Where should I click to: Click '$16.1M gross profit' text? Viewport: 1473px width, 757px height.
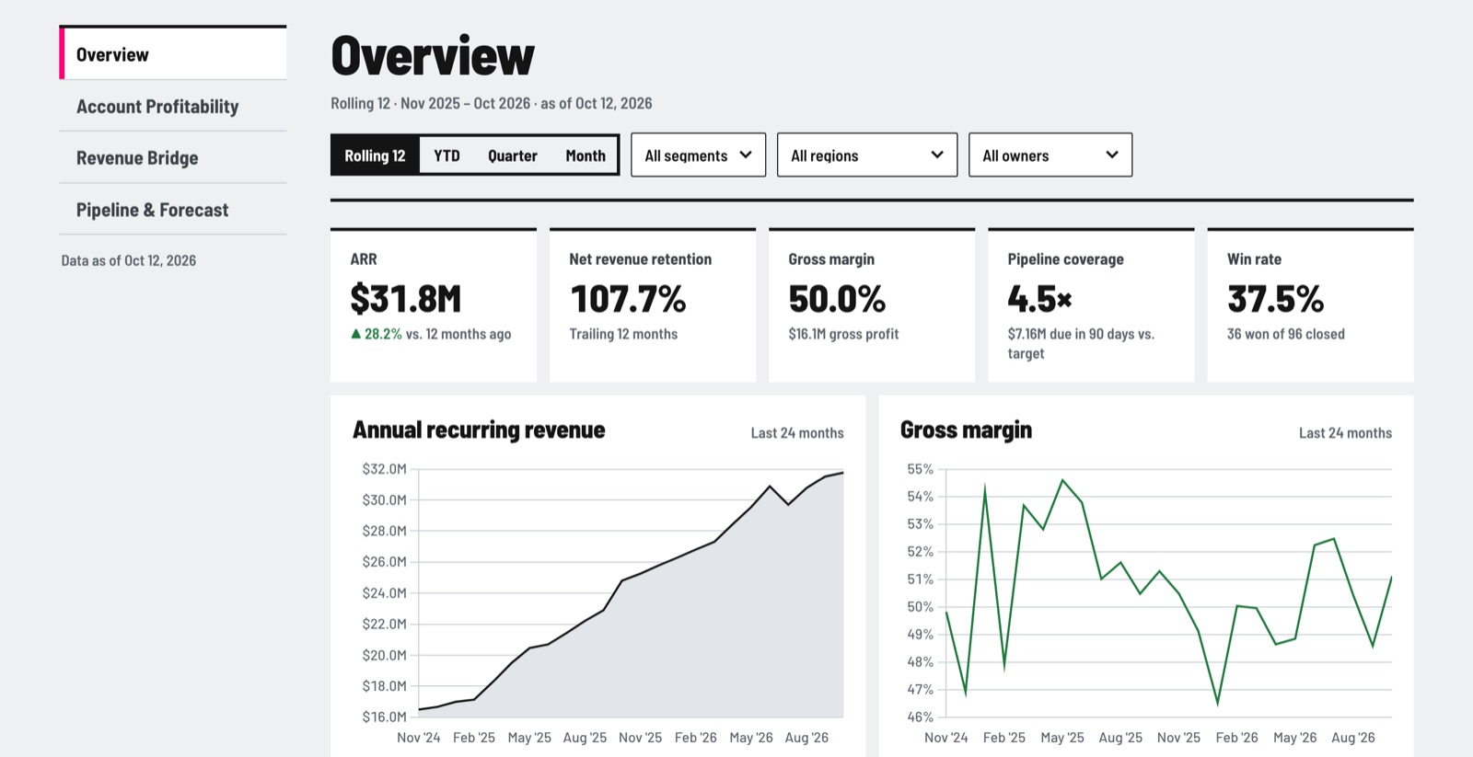click(843, 334)
